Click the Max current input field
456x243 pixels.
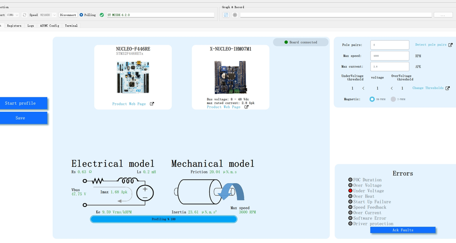click(390, 67)
